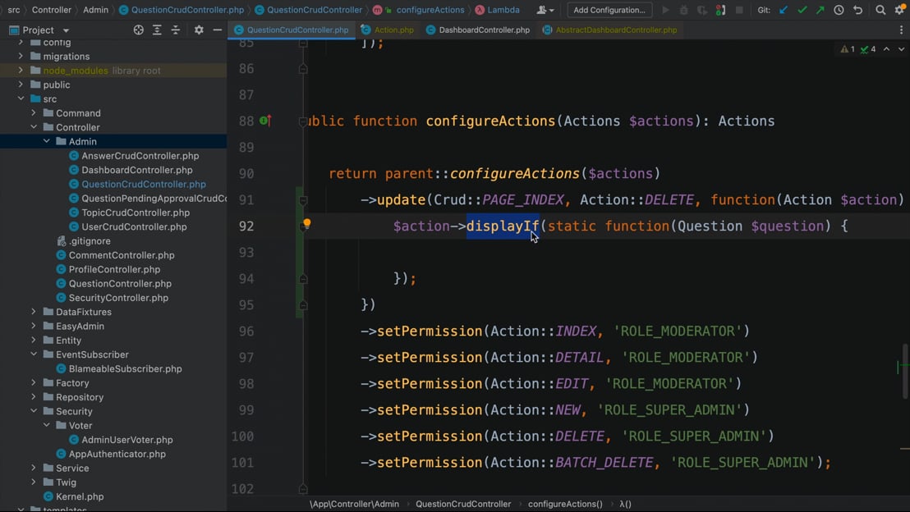Open the .gitignore file

[90, 240]
